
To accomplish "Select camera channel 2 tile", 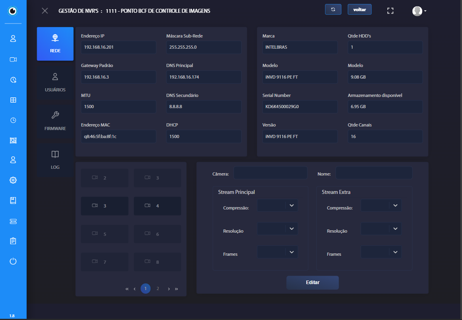I will pos(105,178).
